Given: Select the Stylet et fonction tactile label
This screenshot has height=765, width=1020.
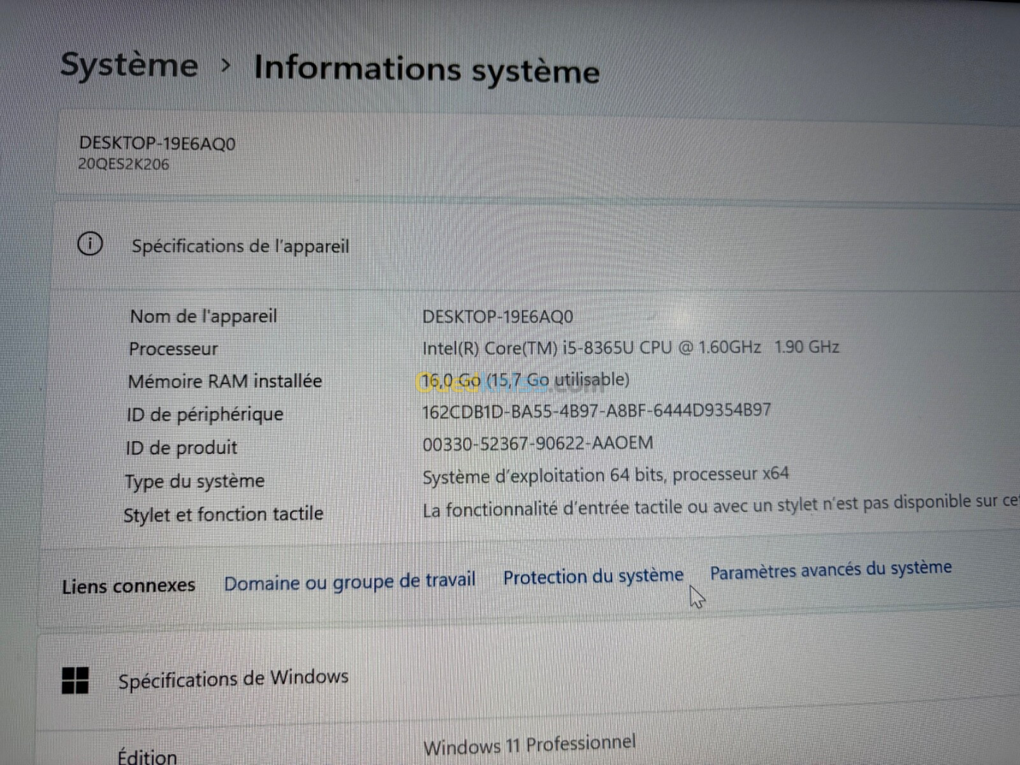Looking at the screenshot, I should (223, 514).
